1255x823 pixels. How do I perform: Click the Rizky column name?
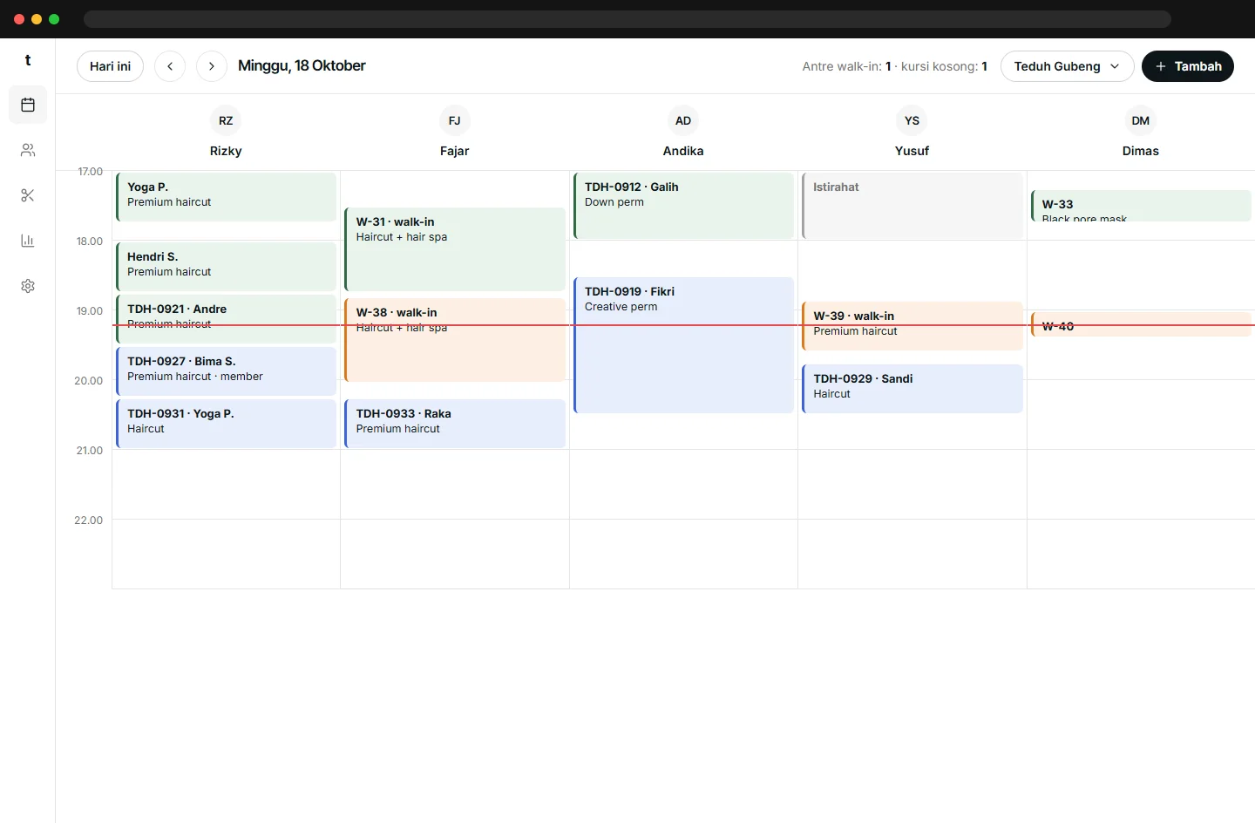pyautogui.click(x=226, y=151)
